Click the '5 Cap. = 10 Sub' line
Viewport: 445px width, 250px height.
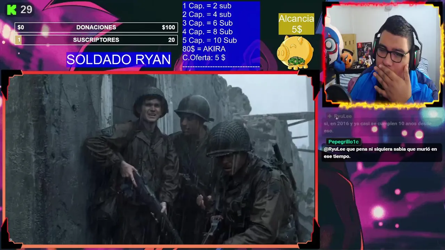210,41
